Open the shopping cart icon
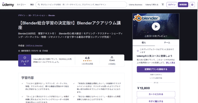Screen dimensions: 198x103 (163, 5)
